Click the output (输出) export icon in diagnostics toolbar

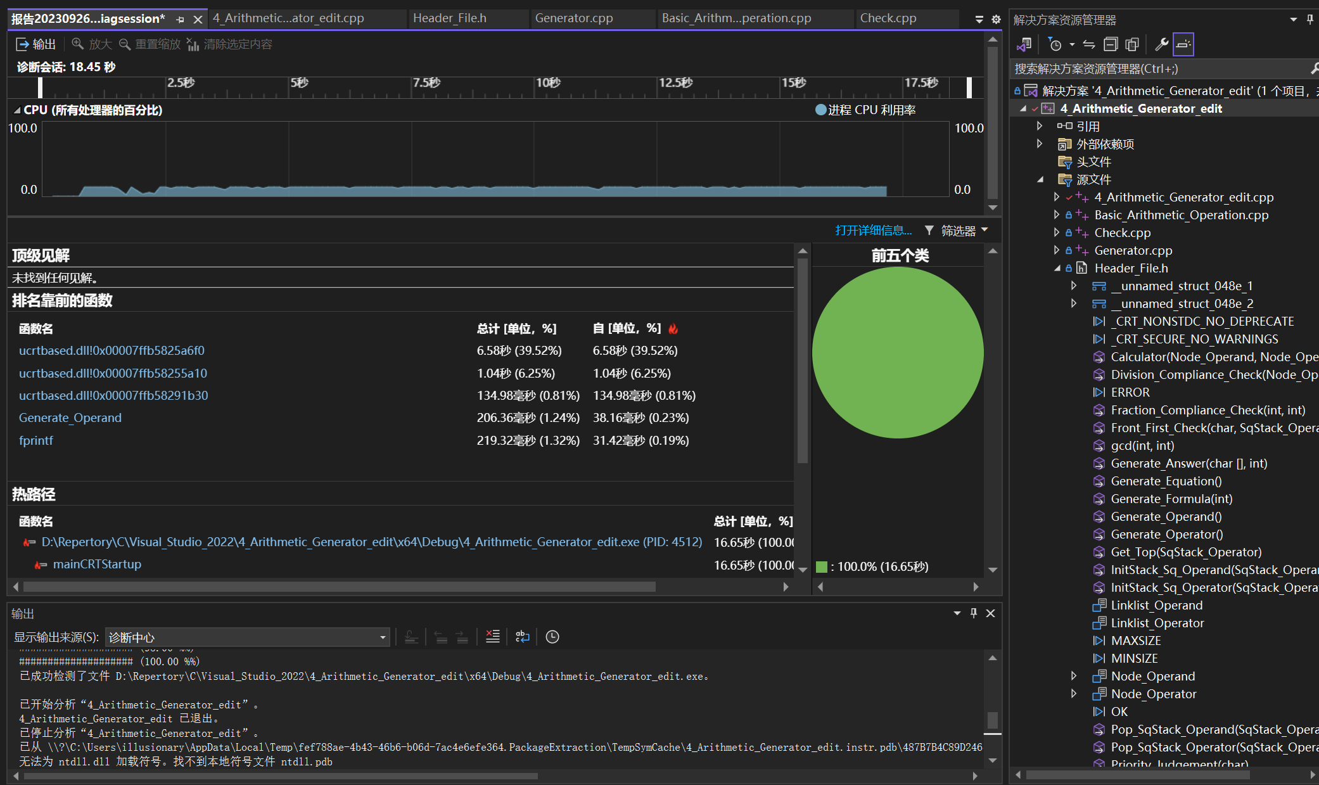[x=23, y=44]
